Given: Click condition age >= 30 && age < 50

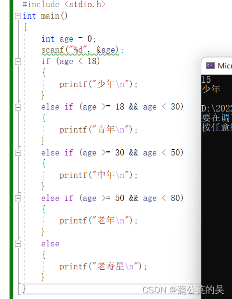Looking at the screenshot, I should 131,153.
